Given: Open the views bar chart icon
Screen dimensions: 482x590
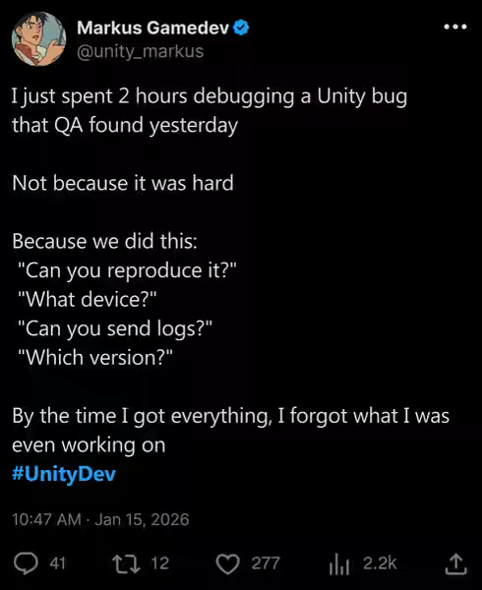Looking at the screenshot, I should click(x=339, y=564).
